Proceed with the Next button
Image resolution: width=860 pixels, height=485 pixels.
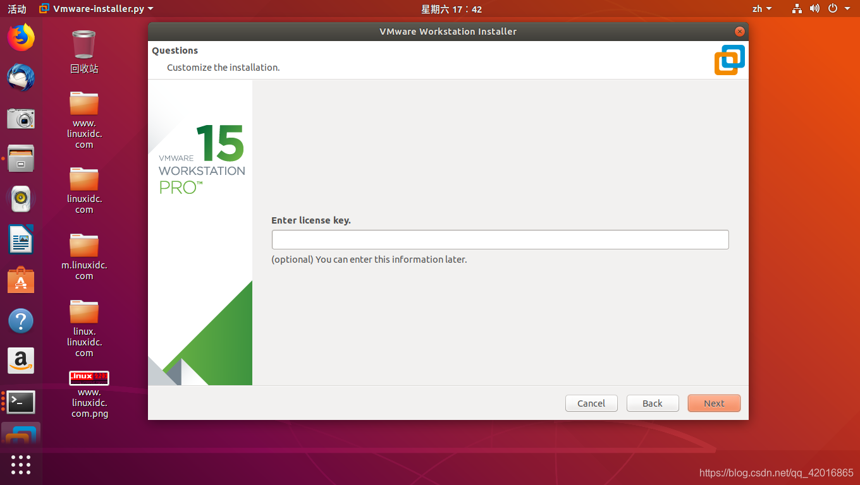tap(714, 404)
